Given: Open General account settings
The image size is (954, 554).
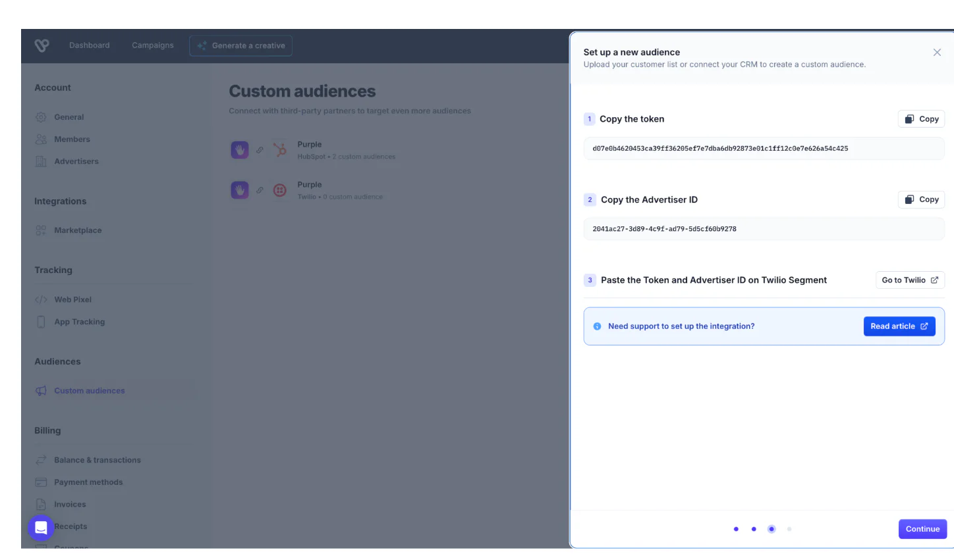Looking at the screenshot, I should 69,117.
